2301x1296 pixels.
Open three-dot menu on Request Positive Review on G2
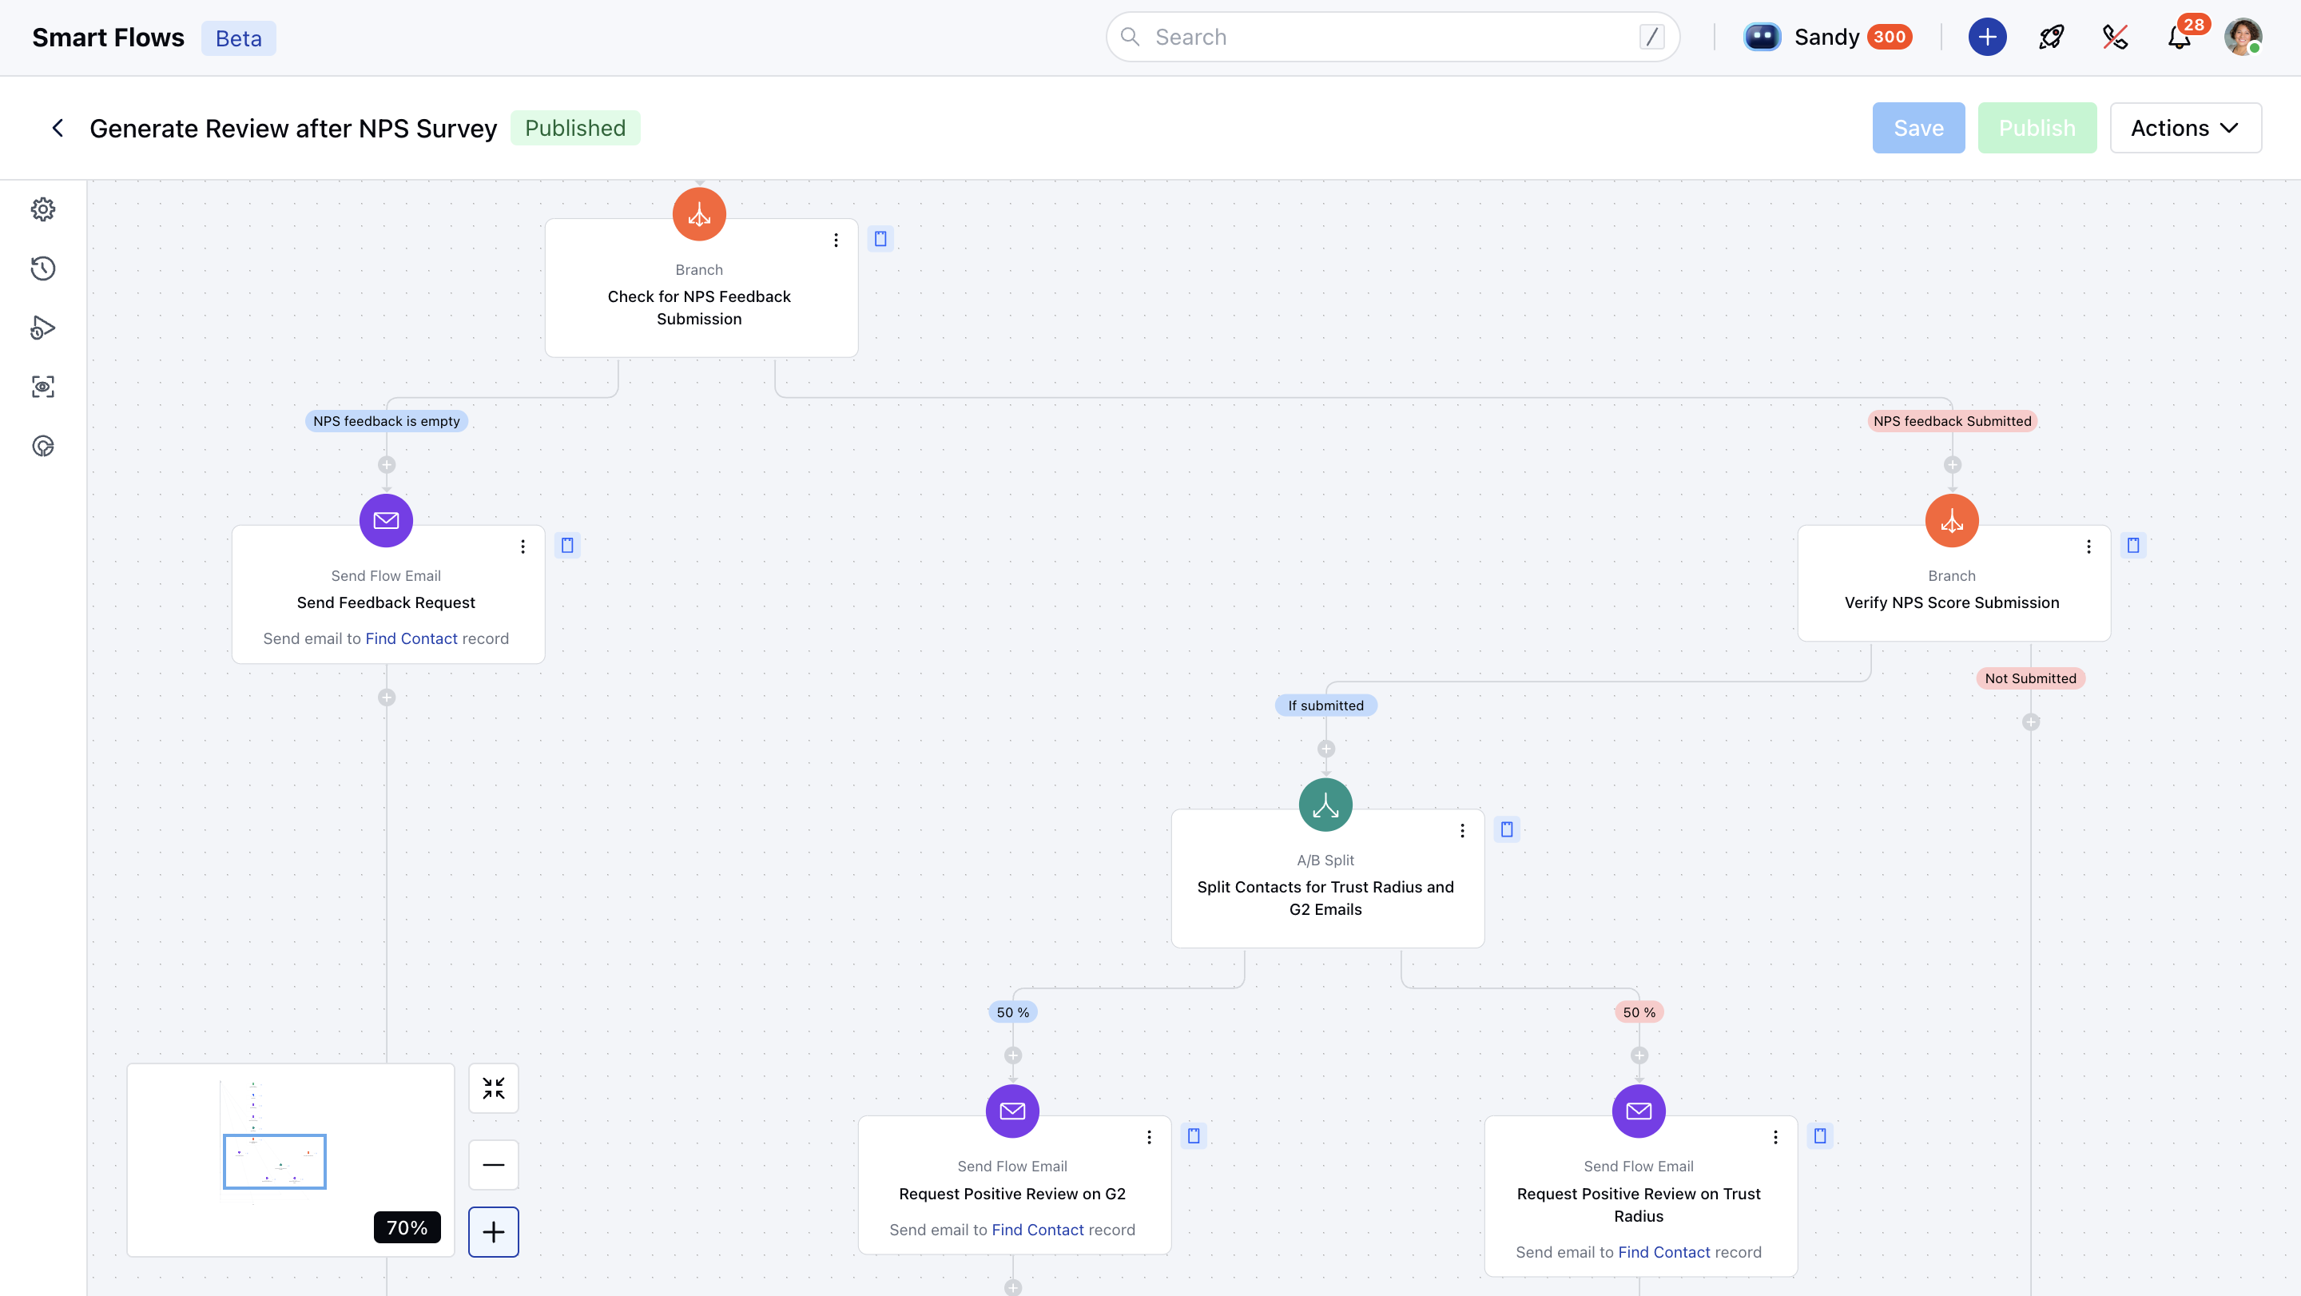coord(1149,1137)
